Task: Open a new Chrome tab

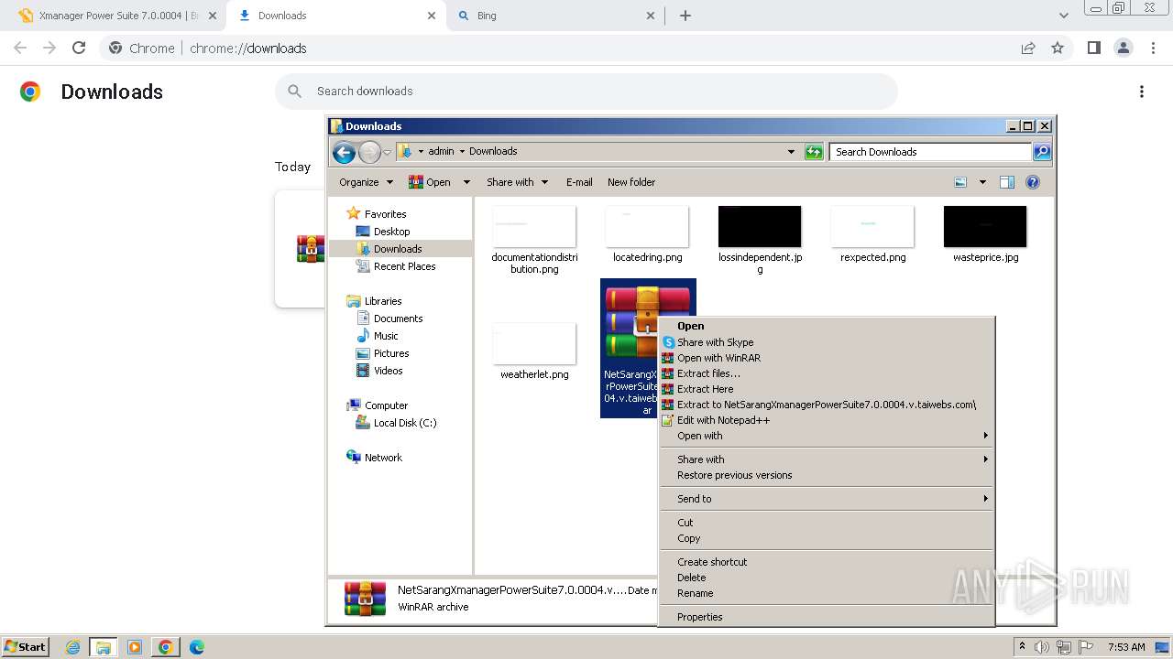Action: (685, 16)
